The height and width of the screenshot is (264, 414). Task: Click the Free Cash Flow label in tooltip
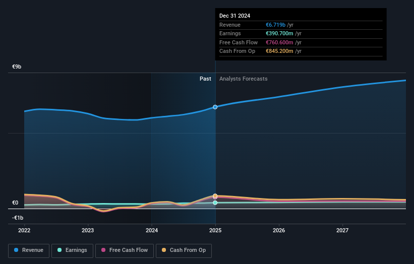pos(239,42)
